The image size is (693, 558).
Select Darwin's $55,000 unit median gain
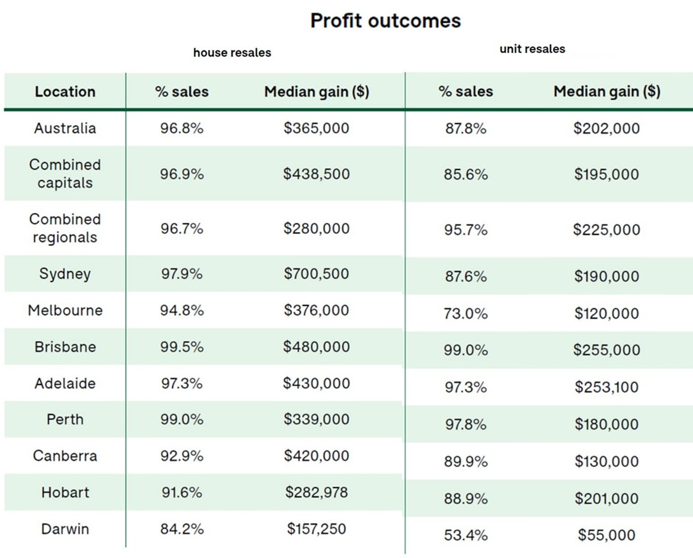606,535
